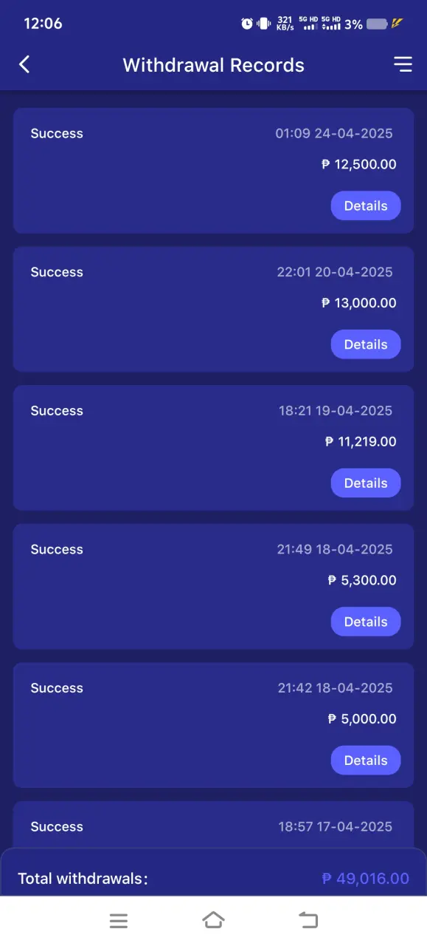Tap the Android back navigation icon

(x=308, y=920)
